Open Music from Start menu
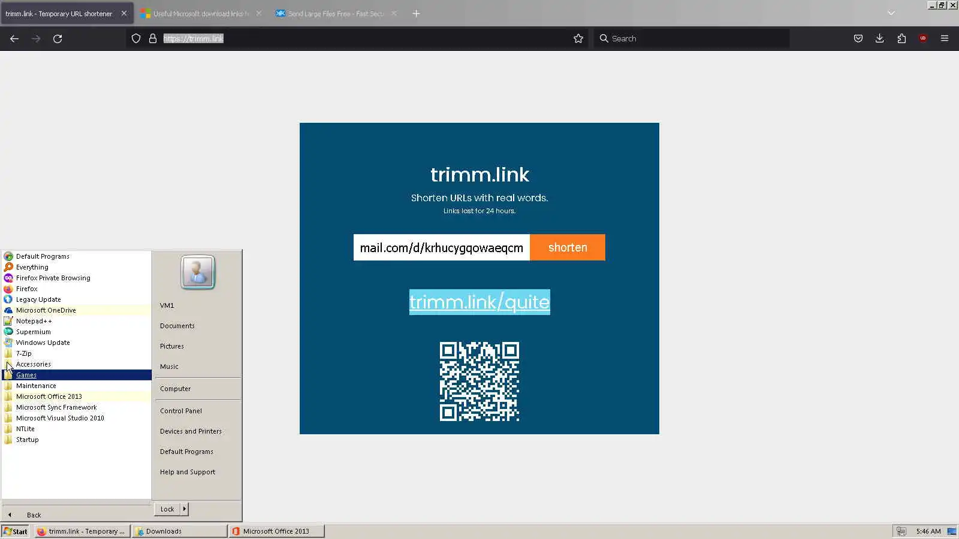The width and height of the screenshot is (959, 539). pos(197,367)
